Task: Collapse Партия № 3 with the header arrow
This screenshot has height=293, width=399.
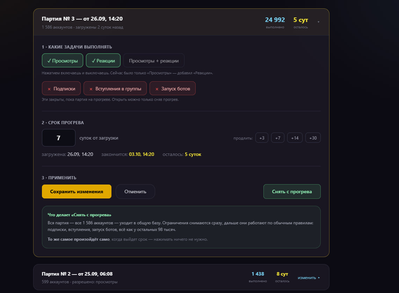Action: click(x=318, y=22)
